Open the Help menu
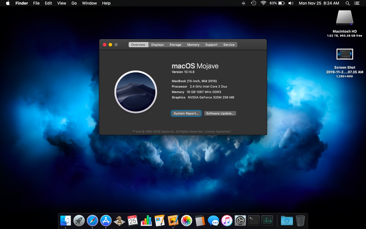This screenshot has height=229, width=366. tap(106, 3)
